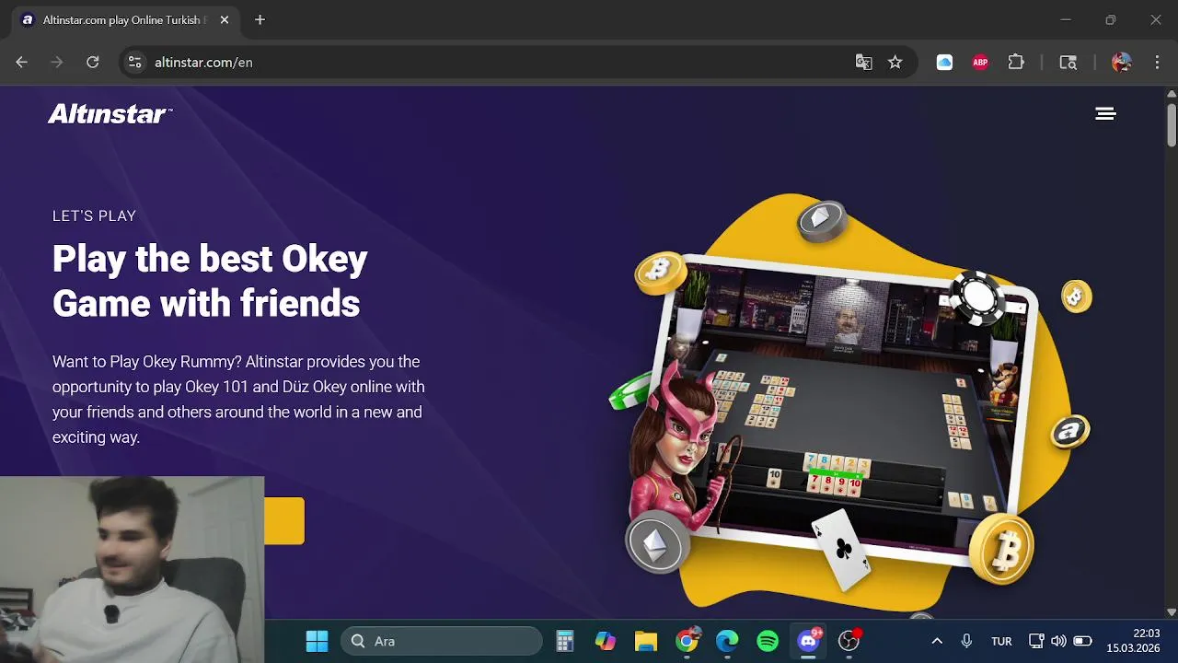Open Google Translate icon in address bar
Viewport: 1178px width, 663px height.
[x=863, y=62]
